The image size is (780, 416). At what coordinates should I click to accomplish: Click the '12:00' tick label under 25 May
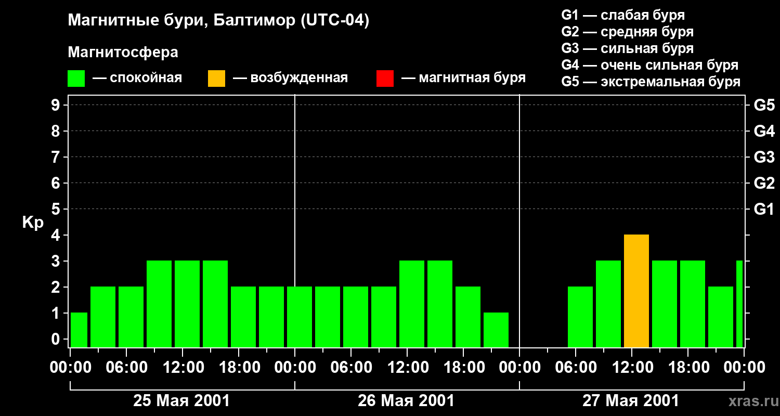coord(183,368)
